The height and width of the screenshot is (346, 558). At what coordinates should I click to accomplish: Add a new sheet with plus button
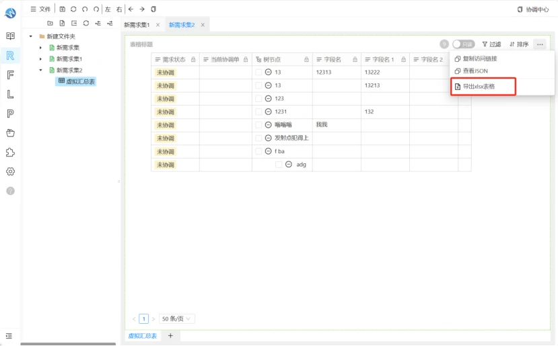[170, 336]
